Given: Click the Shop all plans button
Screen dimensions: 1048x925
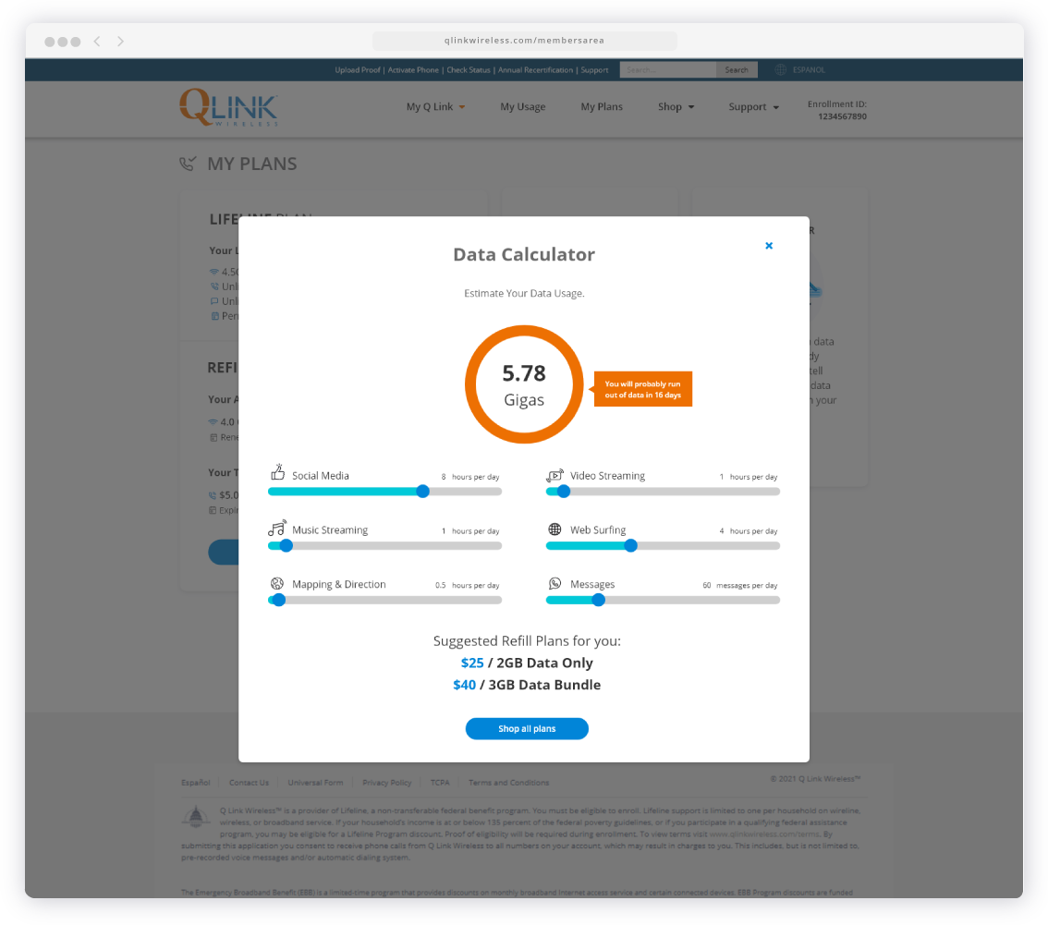Looking at the screenshot, I should click(527, 728).
